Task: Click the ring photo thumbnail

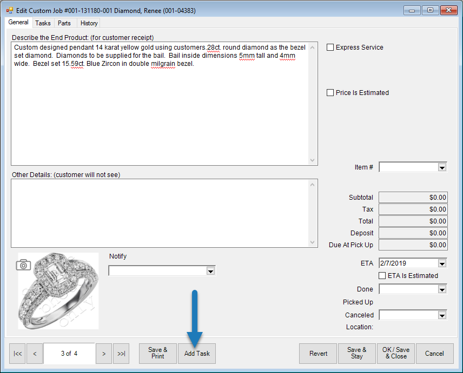Action: [x=58, y=291]
